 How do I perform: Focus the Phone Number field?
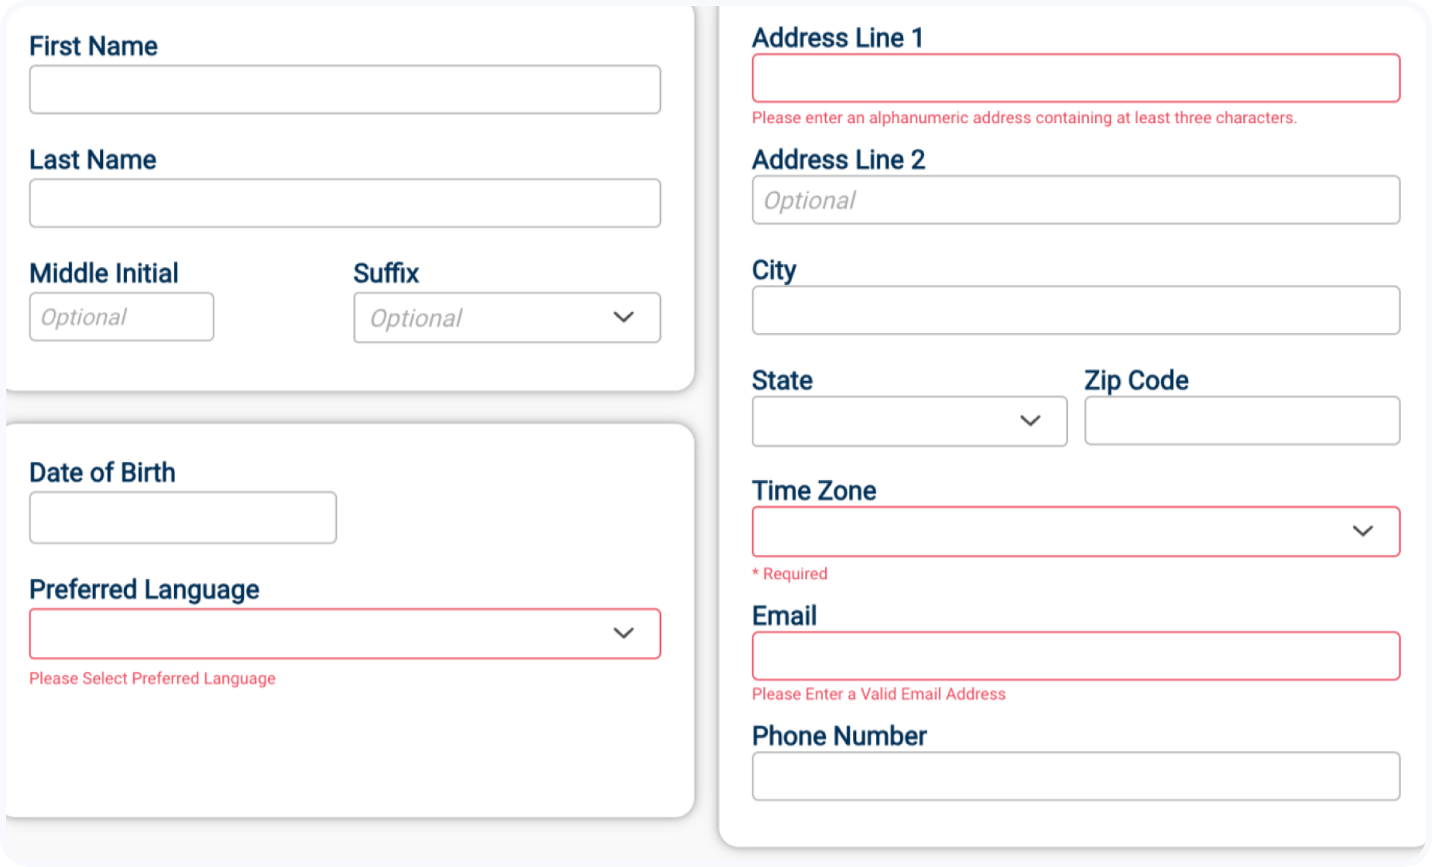coord(1075,776)
